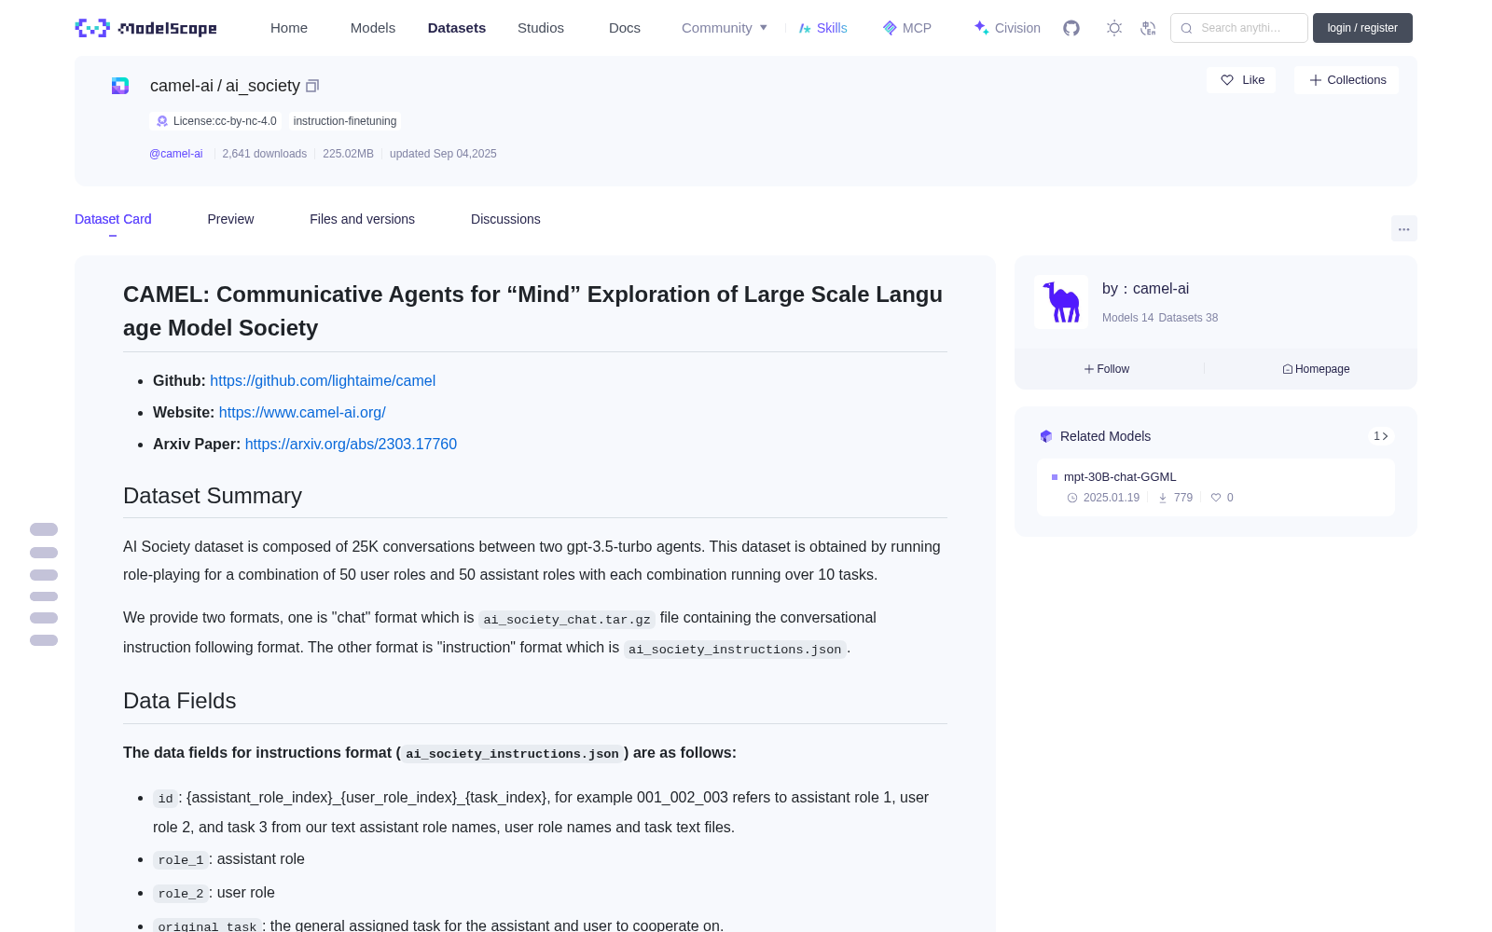This screenshot has height=932, width=1492.
Task: Click the instruction-finetuning tag
Action: pos(345,121)
